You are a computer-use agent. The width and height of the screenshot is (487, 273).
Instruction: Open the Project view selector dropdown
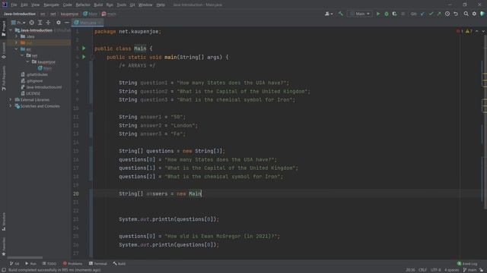click(x=18, y=23)
